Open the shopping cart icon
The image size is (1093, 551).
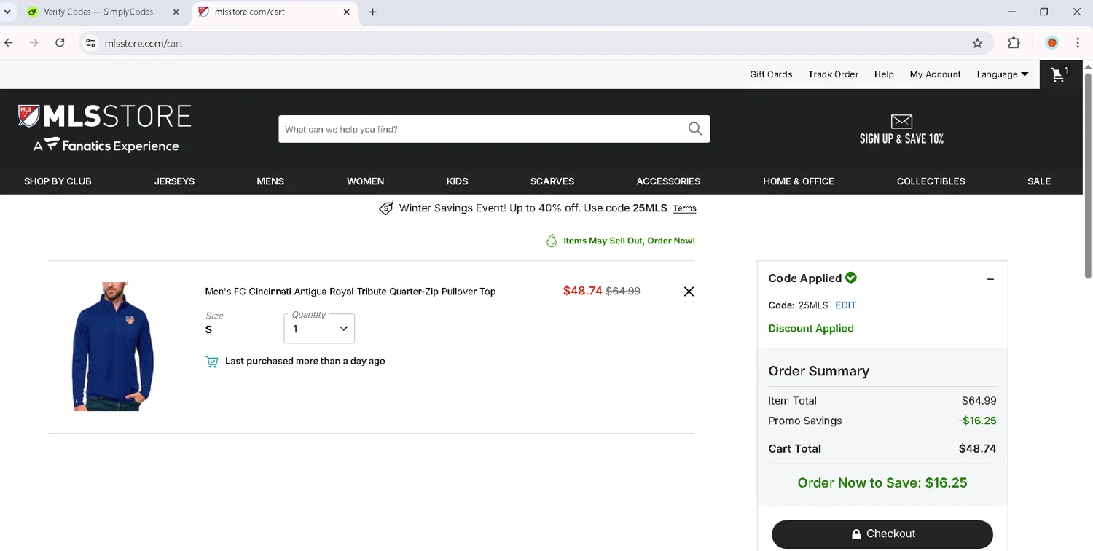pos(1059,74)
